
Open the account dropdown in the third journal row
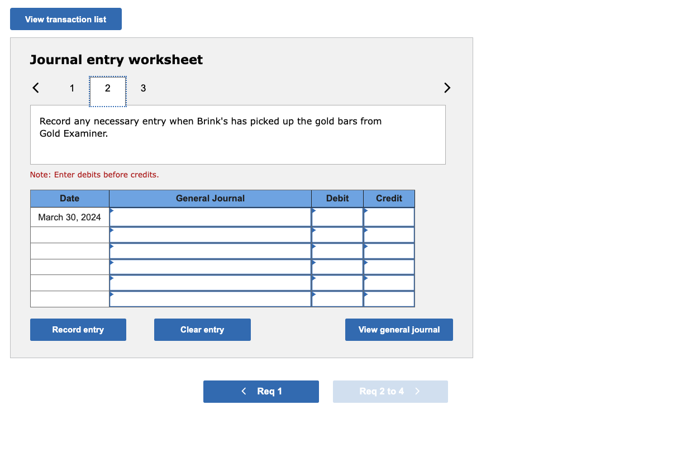pyautogui.click(x=210, y=249)
